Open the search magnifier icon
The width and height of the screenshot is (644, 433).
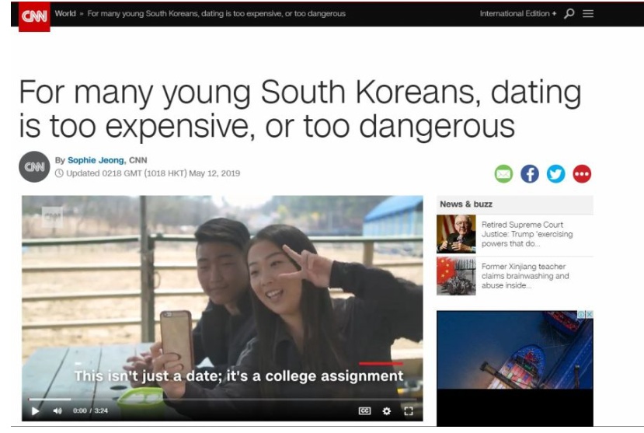(569, 13)
